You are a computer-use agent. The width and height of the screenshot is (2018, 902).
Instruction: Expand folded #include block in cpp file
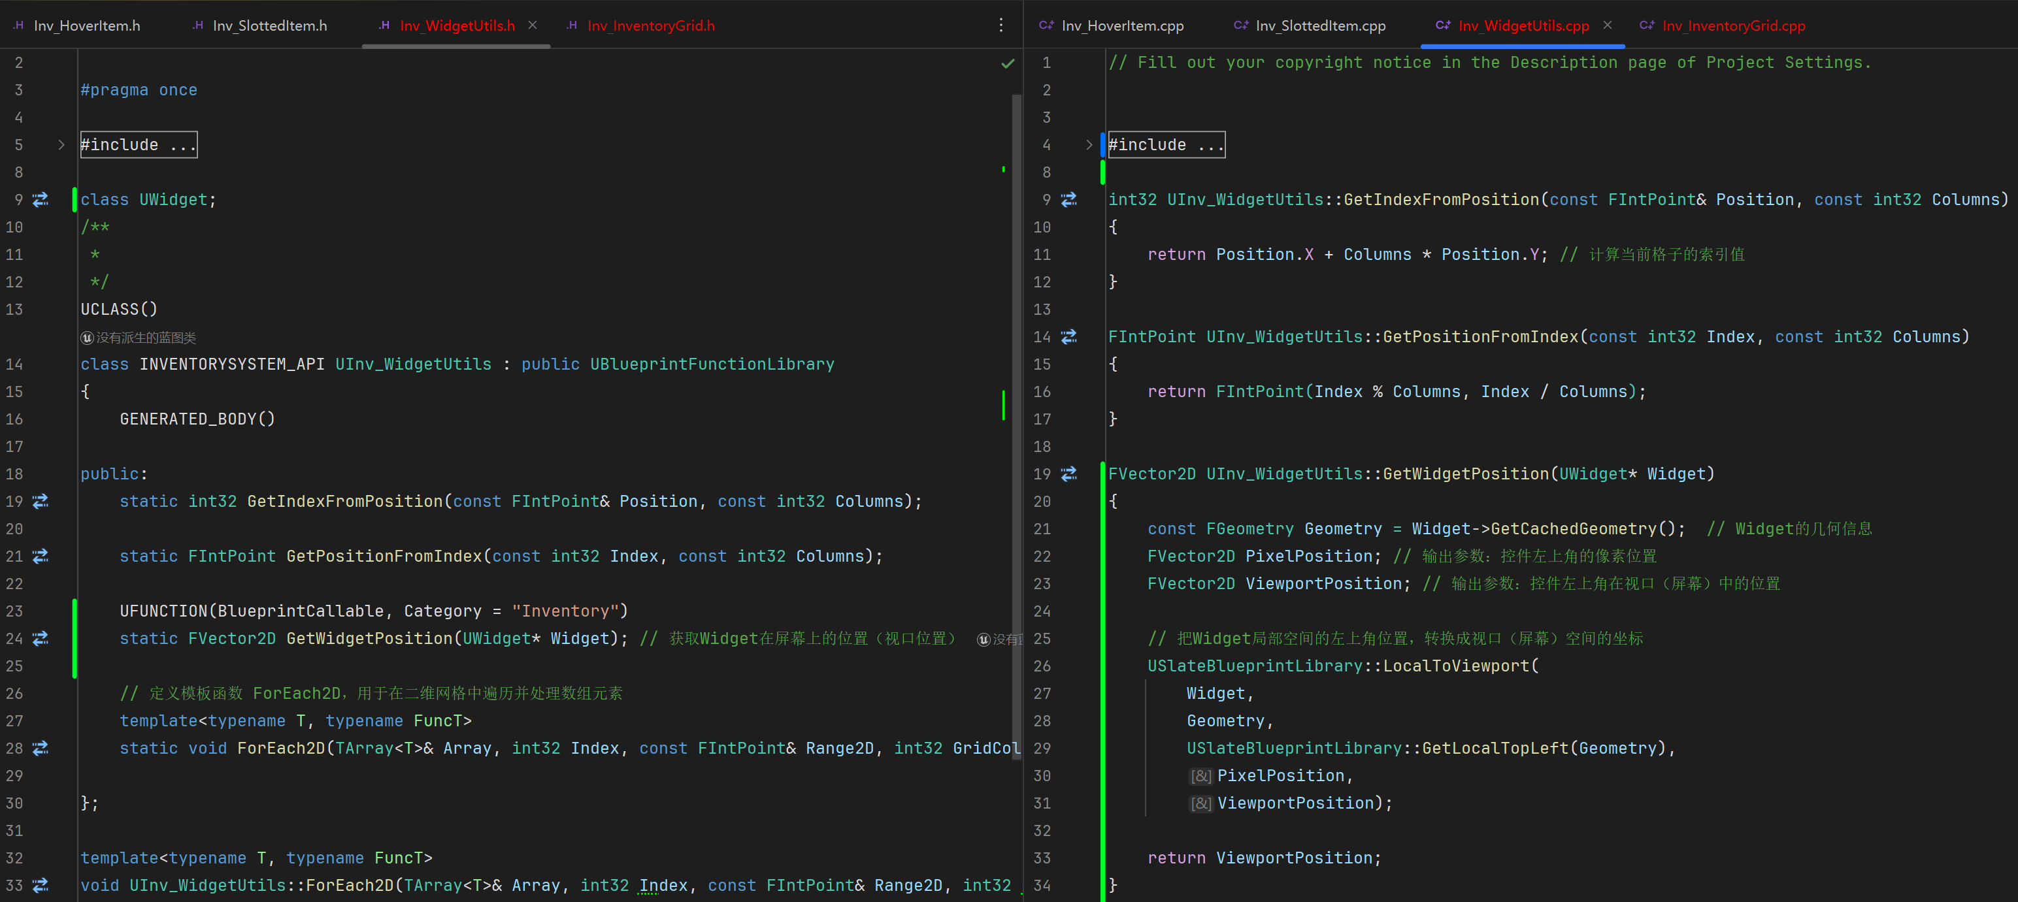click(1089, 145)
